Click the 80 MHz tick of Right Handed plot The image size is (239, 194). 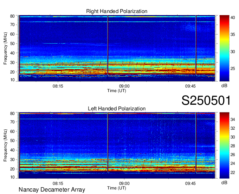pyautogui.click(x=12, y=16)
